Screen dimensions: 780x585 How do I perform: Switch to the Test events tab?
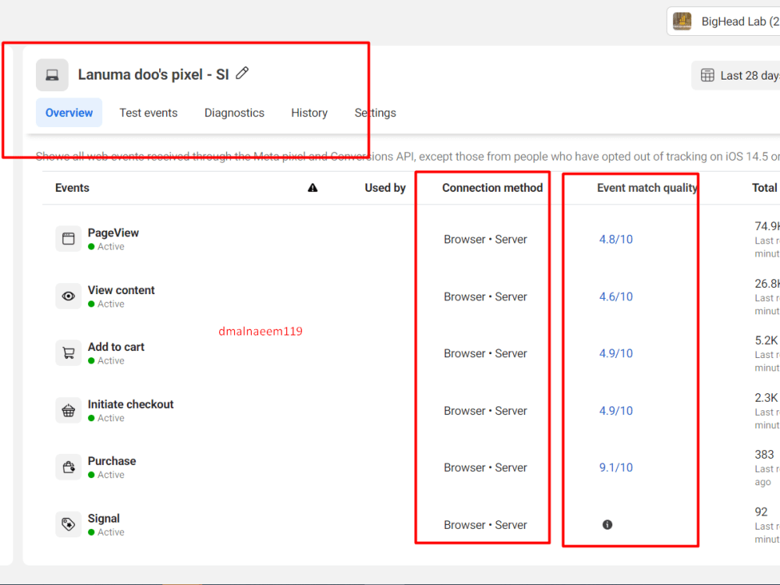(148, 112)
